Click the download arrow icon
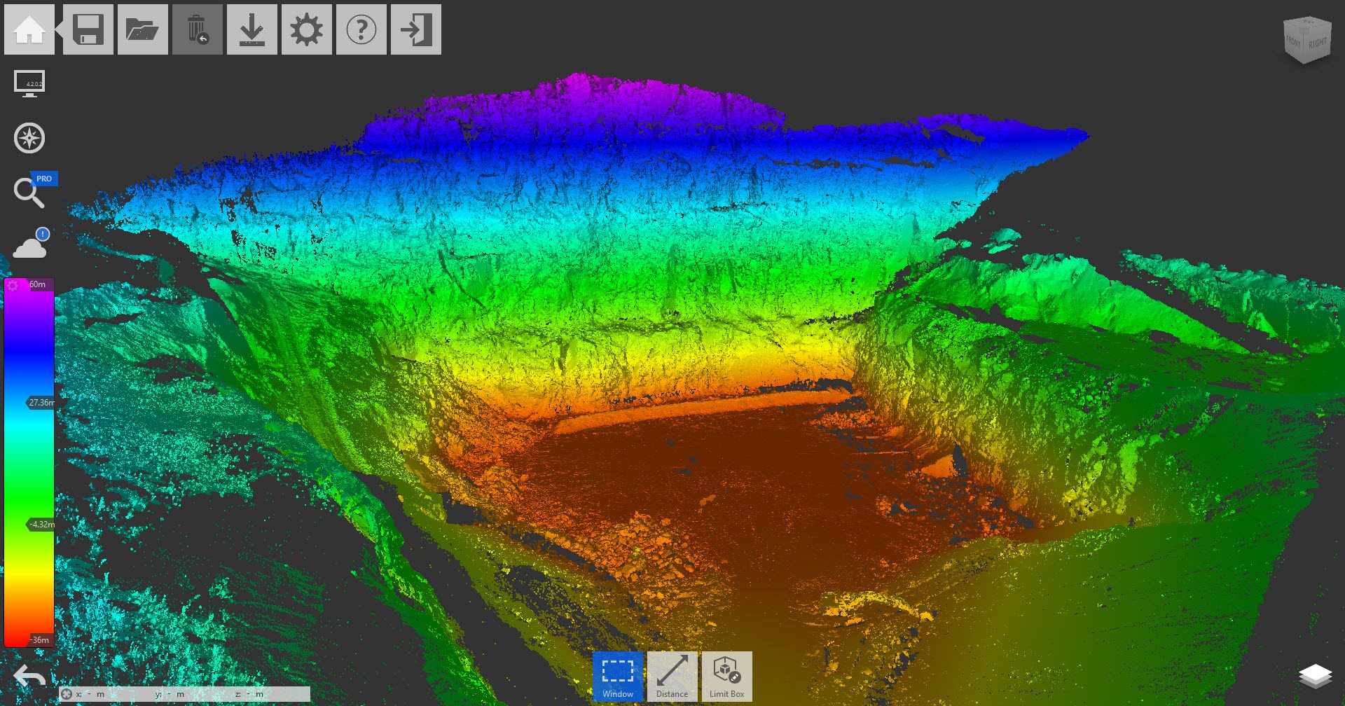 (x=252, y=29)
